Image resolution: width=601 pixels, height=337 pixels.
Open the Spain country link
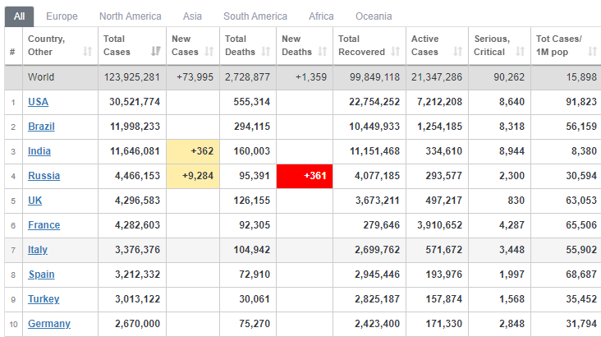(41, 275)
